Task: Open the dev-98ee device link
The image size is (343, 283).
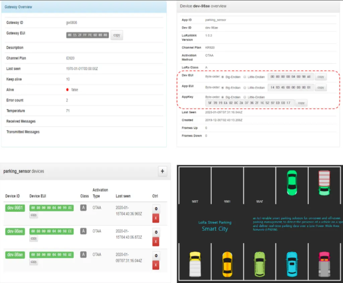Action: click(x=15, y=231)
